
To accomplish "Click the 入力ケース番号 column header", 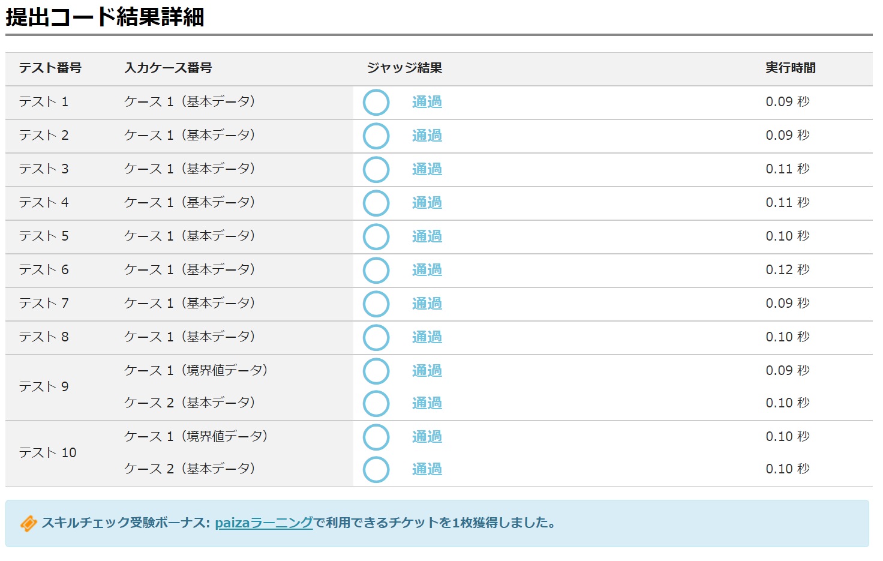I will tap(168, 68).
